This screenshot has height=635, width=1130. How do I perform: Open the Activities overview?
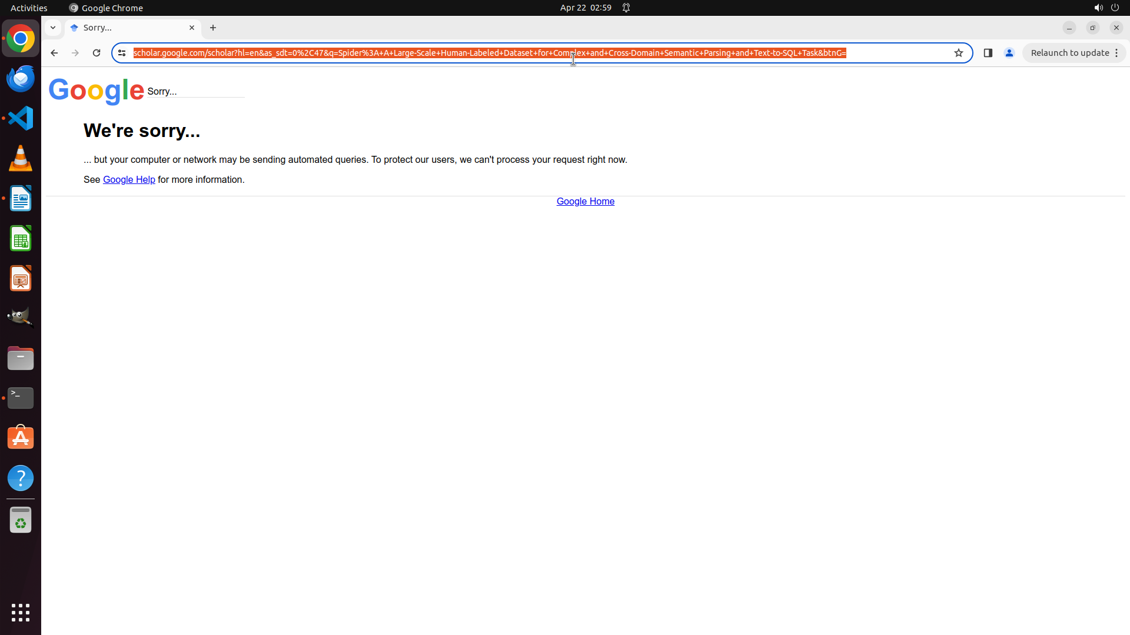pyautogui.click(x=29, y=8)
